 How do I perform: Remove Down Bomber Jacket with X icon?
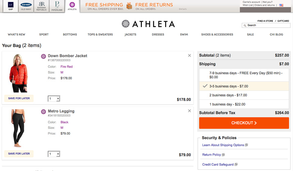(189, 56)
